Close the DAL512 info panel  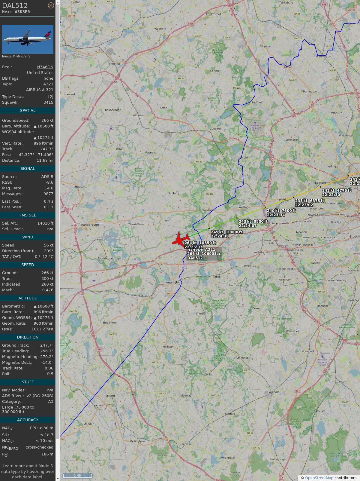[x=51, y=5]
